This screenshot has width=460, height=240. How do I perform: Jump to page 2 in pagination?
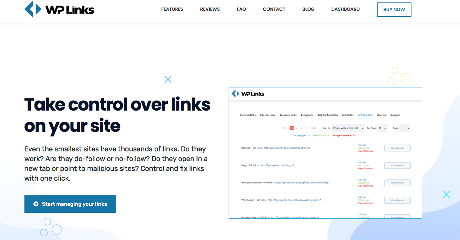(296, 128)
